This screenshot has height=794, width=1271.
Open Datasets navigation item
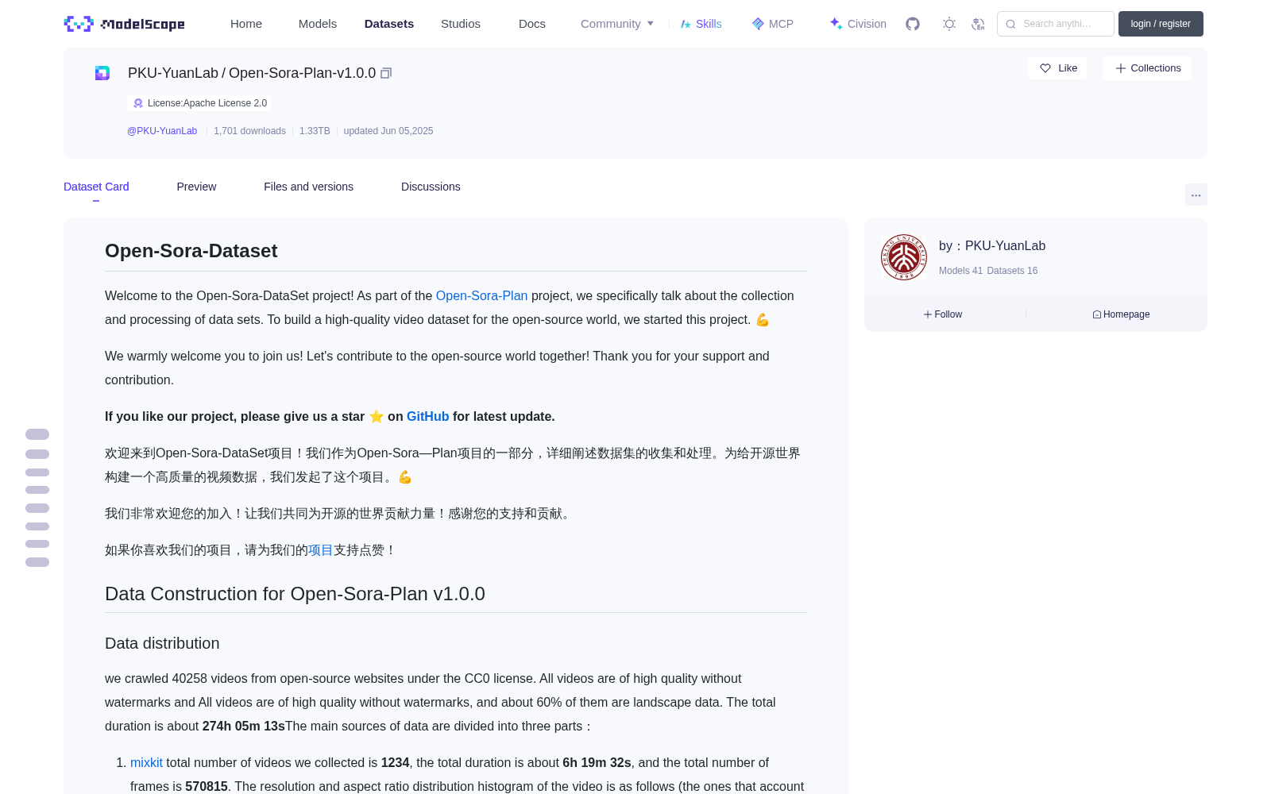[x=389, y=24]
